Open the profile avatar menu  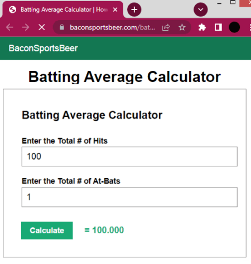click(x=234, y=27)
